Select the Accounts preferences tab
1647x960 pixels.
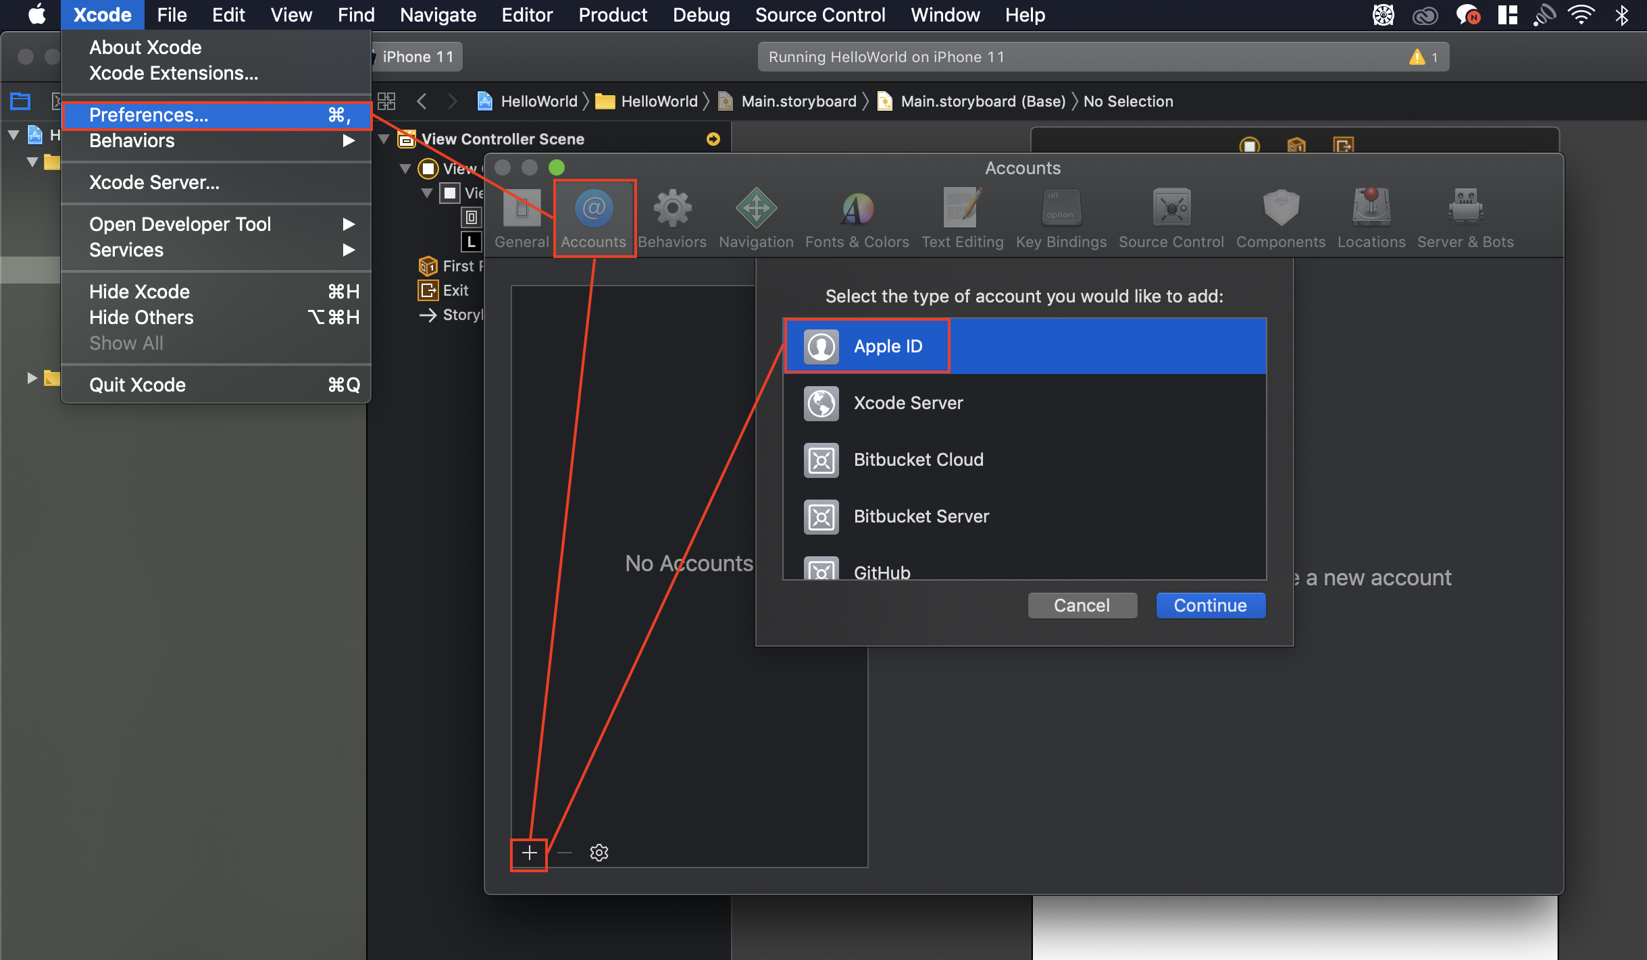pos(594,219)
